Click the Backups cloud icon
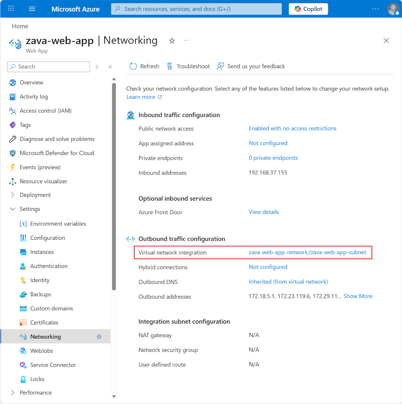The width and height of the screenshot is (402, 404). (x=23, y=294)
